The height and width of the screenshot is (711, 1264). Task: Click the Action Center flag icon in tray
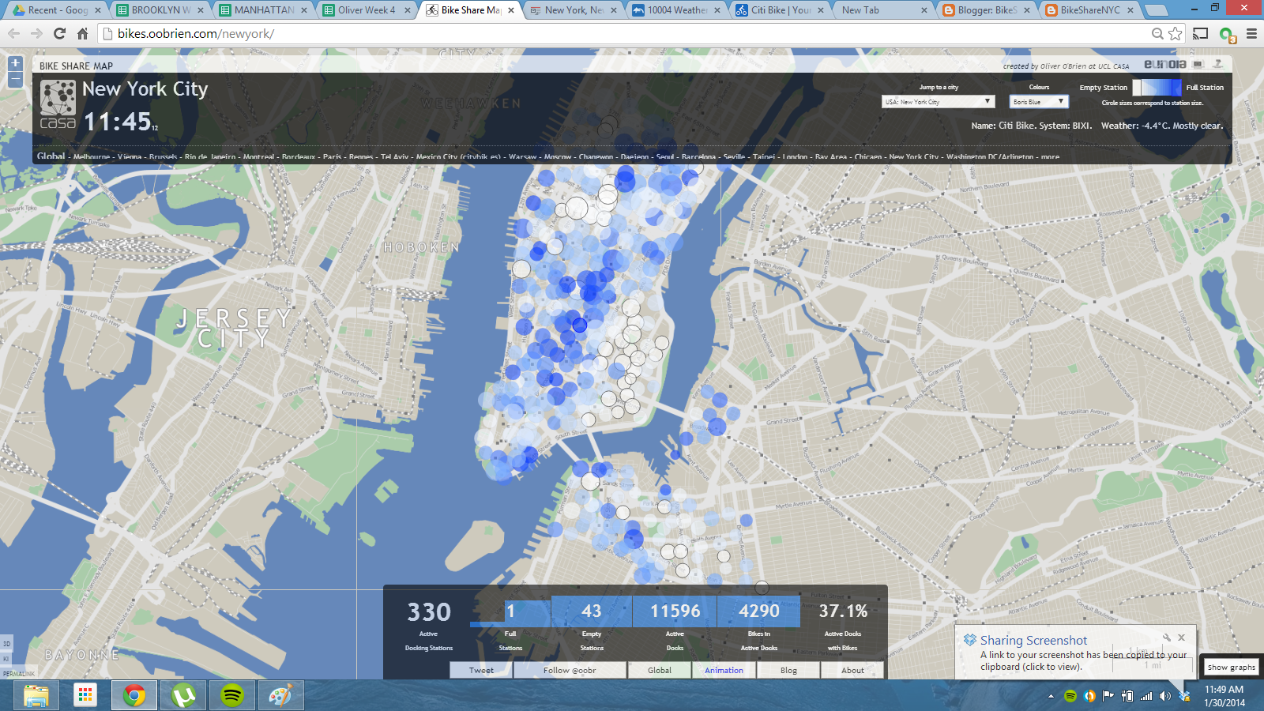coord(1108,696)
